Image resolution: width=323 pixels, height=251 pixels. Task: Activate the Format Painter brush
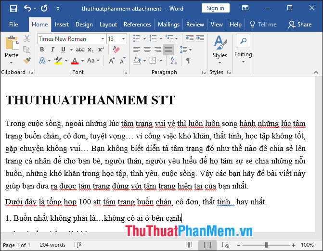[27, 61]
